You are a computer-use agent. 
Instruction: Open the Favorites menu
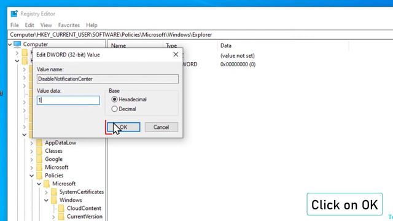pyautogui.click(x=69, y=25)
